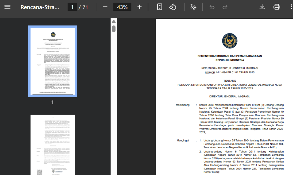This screenshot has width=293, height=175.
Task: Click the fit to page icon
Action: tap(160, 7)
